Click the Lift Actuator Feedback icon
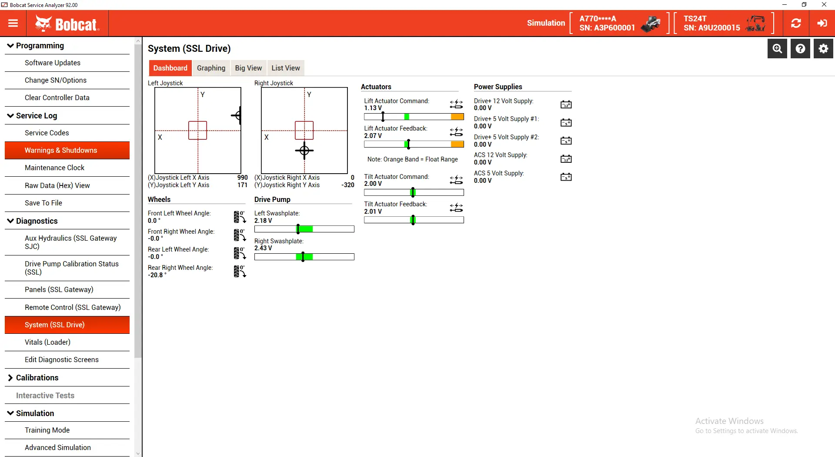The height and width of the screenshot is (457, 835). pos(456,132)
